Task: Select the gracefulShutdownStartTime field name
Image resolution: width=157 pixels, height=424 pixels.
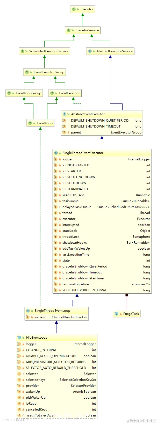Action: click(x=83, y=278)
